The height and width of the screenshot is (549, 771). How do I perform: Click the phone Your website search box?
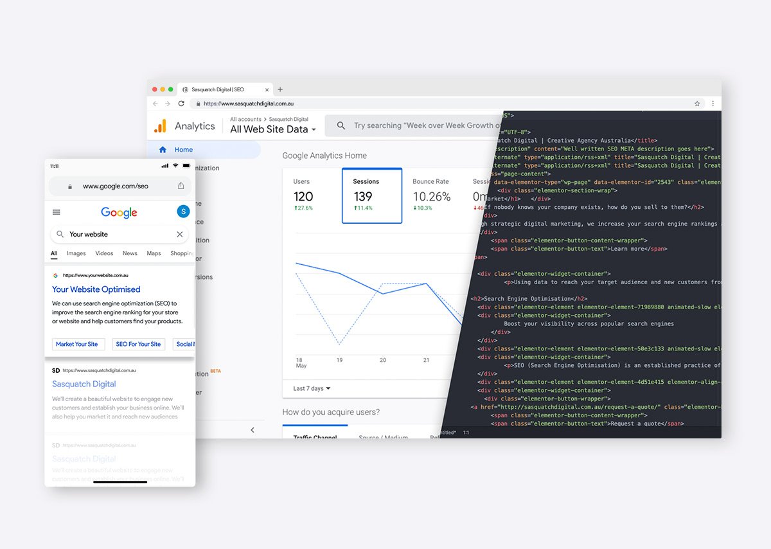[x=119, y=234]
